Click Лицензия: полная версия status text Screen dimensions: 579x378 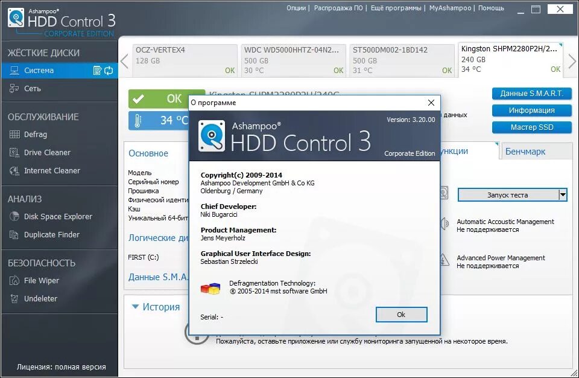(62, 367)
